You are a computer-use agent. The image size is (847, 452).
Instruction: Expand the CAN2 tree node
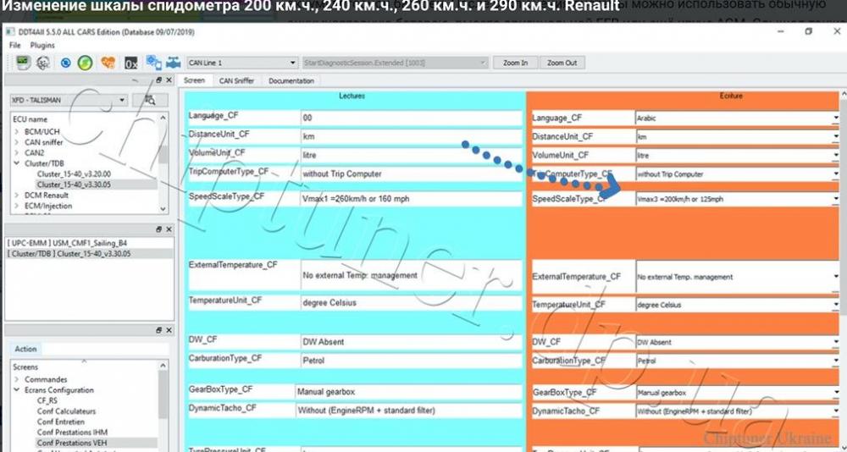[x=16, y=153]
